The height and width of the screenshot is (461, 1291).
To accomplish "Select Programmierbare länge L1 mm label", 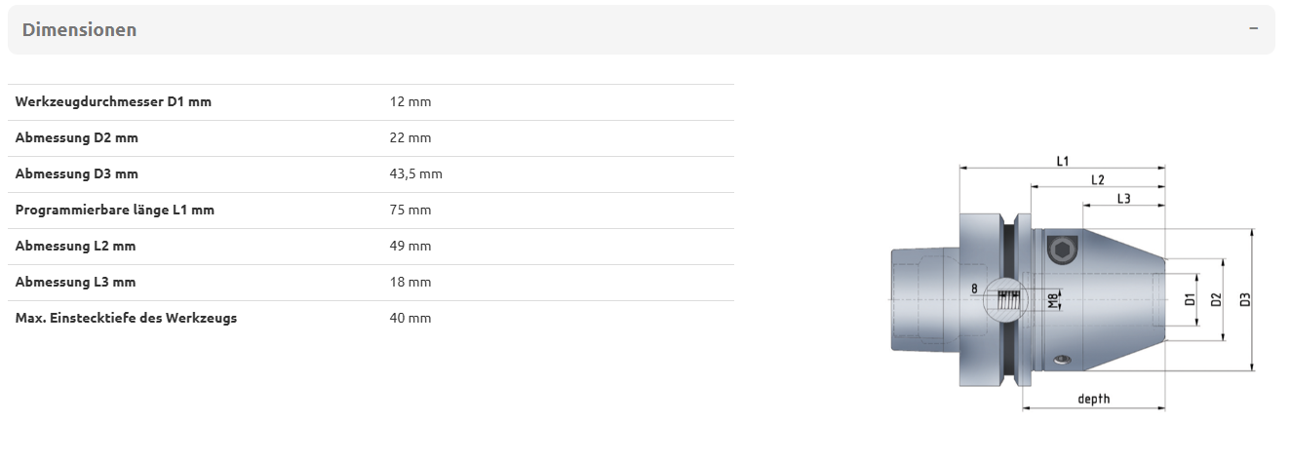I will tap(115, 210).
